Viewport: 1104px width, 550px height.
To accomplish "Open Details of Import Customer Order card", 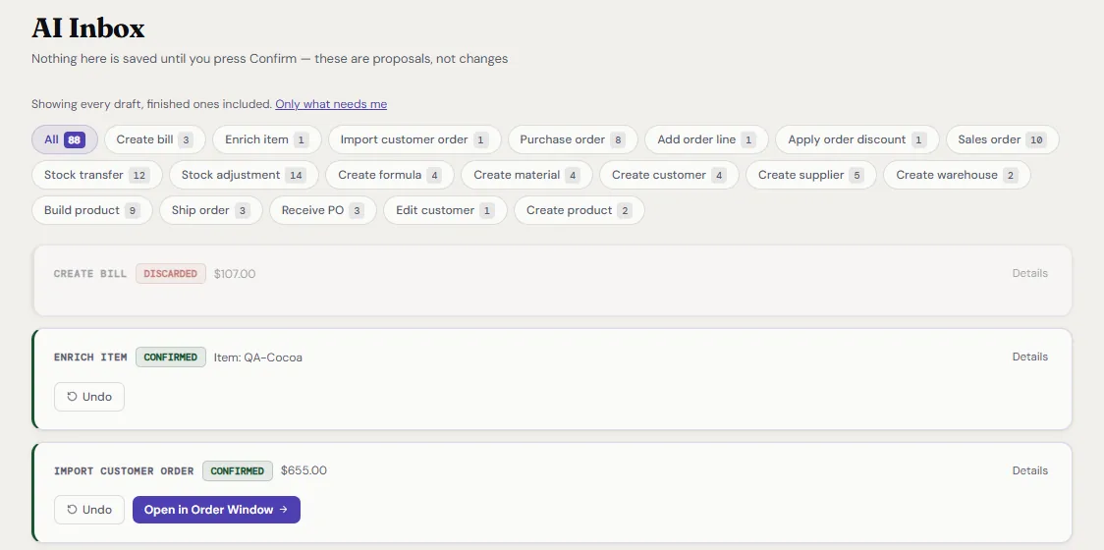I will 1030,470.
